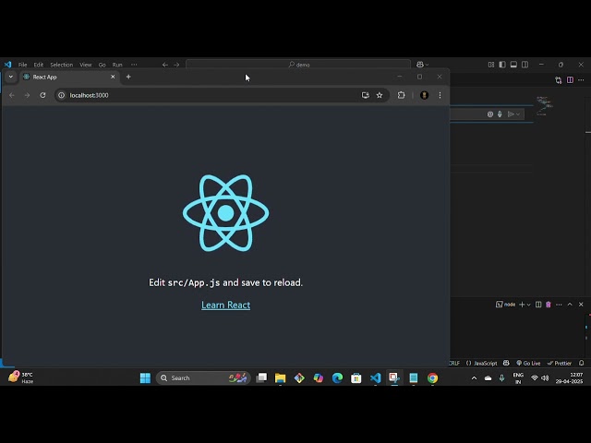The height and width of the screenshot is (443, 591).
Task: Open VS Code notifications bell
Action: coord(582,363)
